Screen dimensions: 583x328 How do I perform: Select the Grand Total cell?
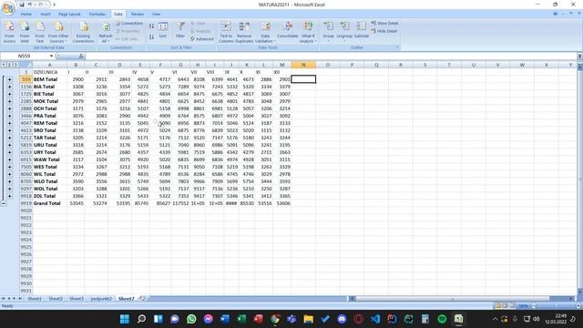point(49,203)
